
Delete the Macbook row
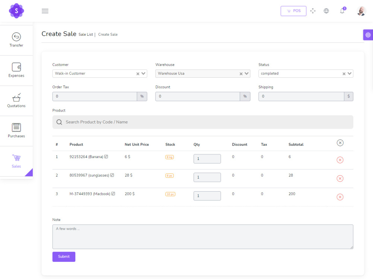point(340,197)
